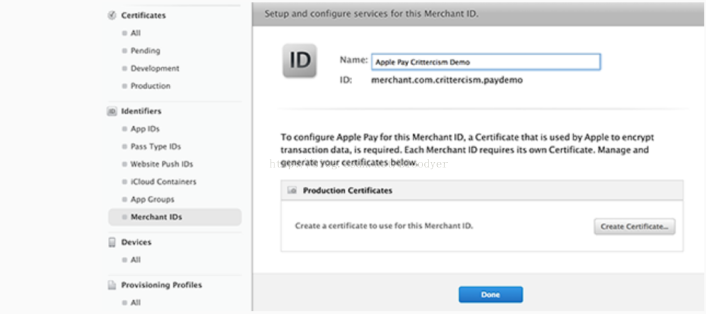Select Merchant IDs in sidebar
Image resolution: width=706 pixels, height=314 pixels.
174,217
